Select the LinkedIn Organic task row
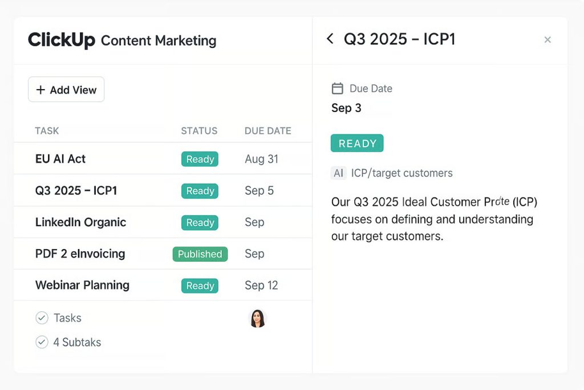Screen dimensions: 584x390 (x=80, y=222)
